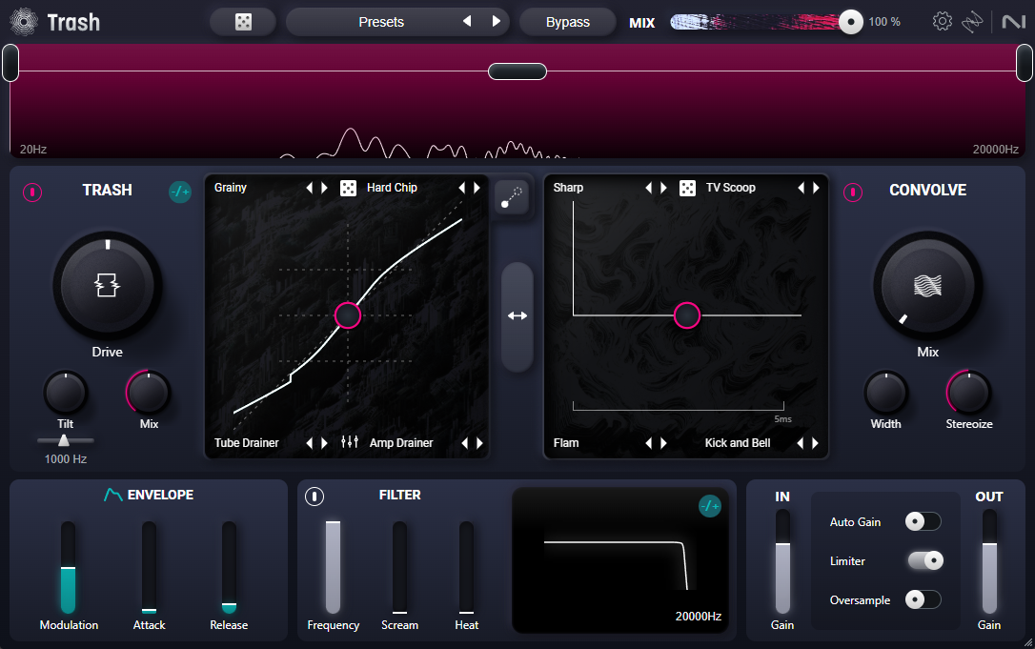Click the link icon between the modules
The height and width of the screenshot is (649, 1035).
(513, 196)
